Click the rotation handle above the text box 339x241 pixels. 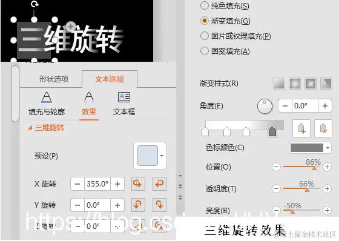(35, 4)
